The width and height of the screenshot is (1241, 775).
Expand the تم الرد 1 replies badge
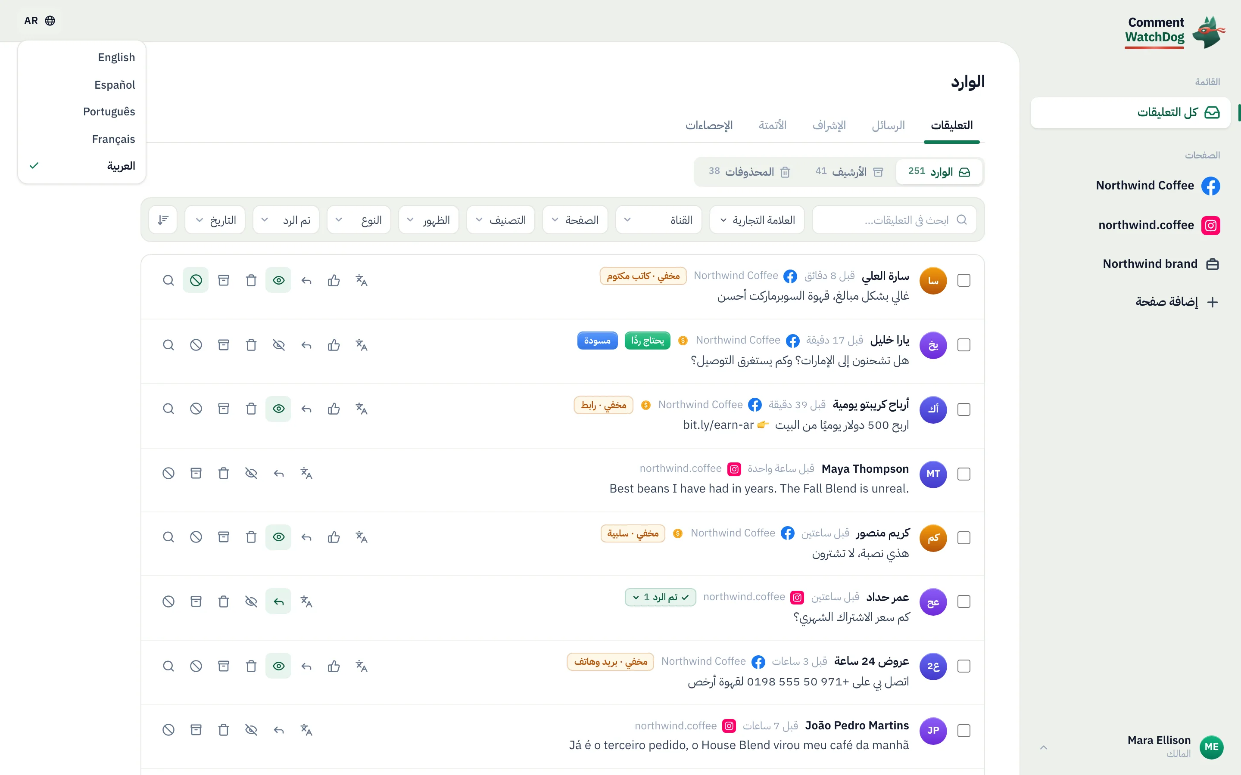(661, 597)
